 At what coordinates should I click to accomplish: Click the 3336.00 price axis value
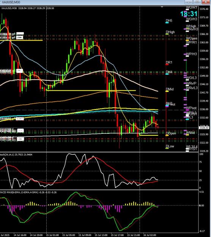point(204,109)
